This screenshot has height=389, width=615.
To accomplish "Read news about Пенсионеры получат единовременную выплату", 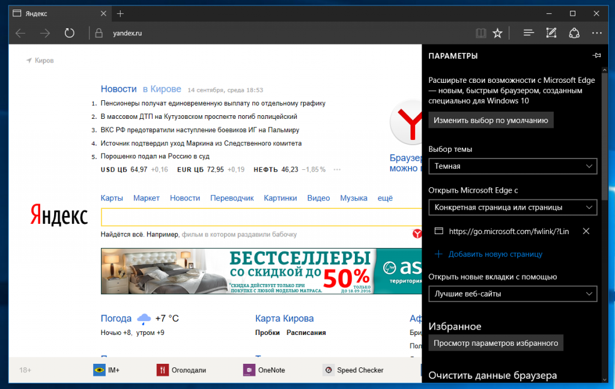I will 213,103.
